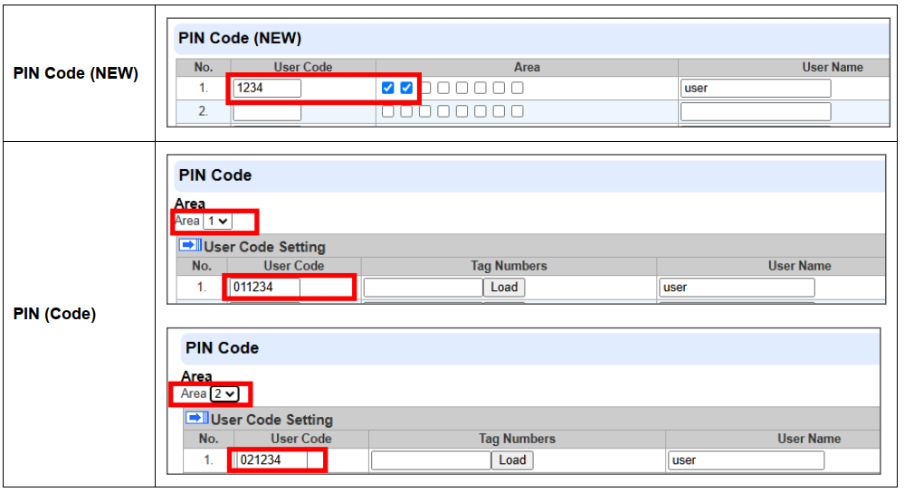
Task: Tick the last Area checkbox in row 2
Action: tap(517, 111)
